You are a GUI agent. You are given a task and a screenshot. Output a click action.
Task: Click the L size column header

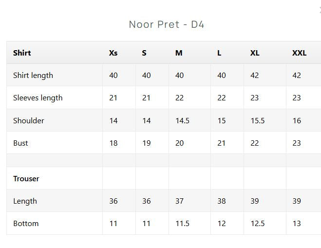[x=219, y=53]
